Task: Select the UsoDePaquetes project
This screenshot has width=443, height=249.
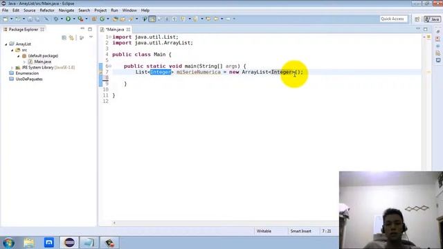Action: tap(29, 79)
